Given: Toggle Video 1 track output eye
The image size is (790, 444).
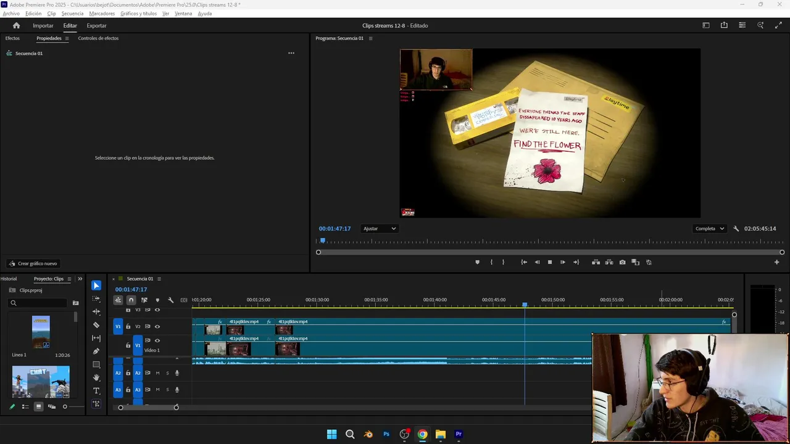Looking at the screenshot, I should 157,340.
